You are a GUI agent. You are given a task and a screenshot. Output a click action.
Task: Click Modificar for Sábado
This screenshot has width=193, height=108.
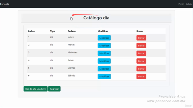tap(104, 76)
